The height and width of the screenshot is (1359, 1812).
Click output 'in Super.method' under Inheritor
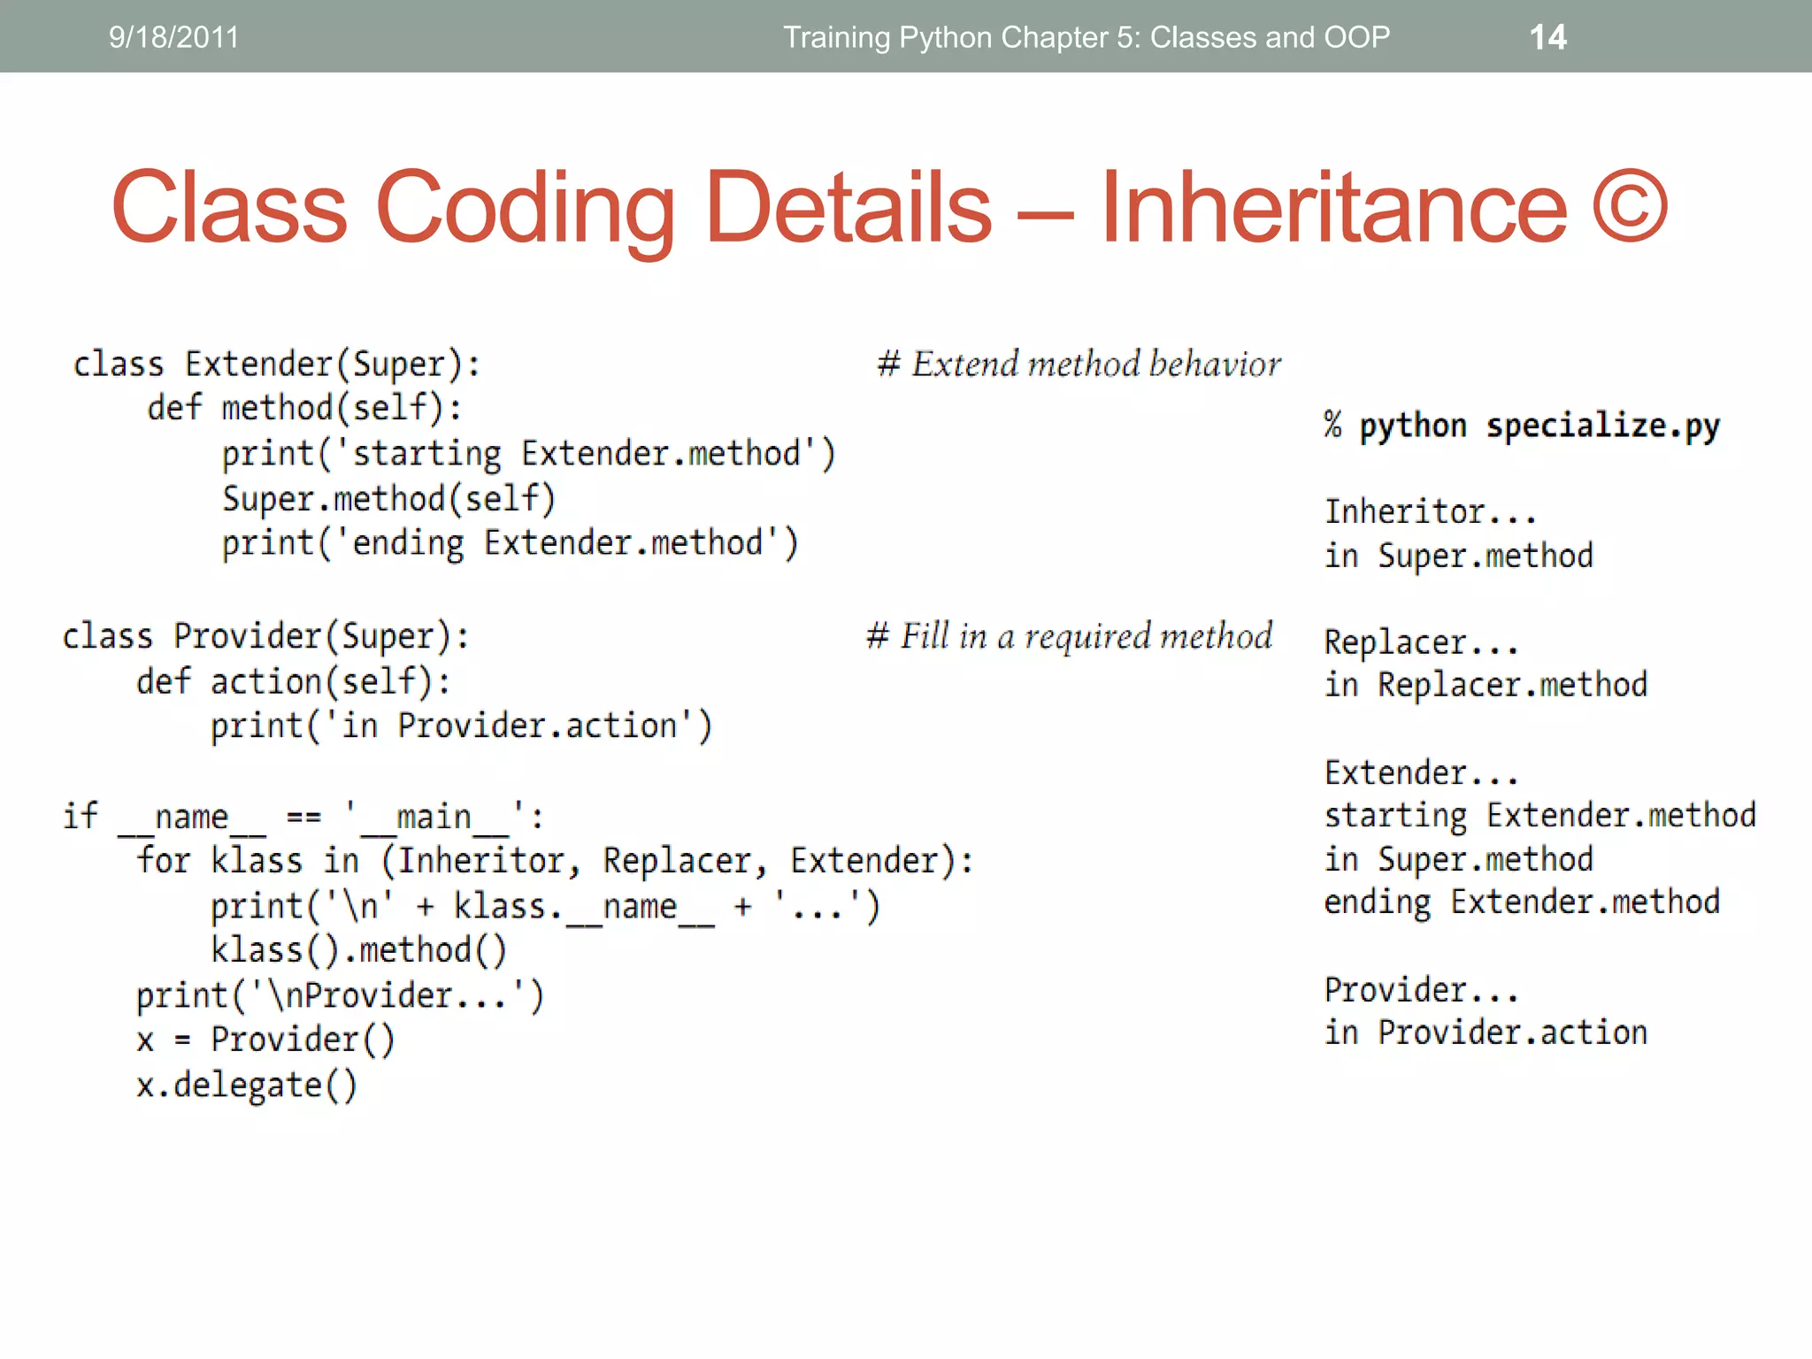(x=1458, y=557)
